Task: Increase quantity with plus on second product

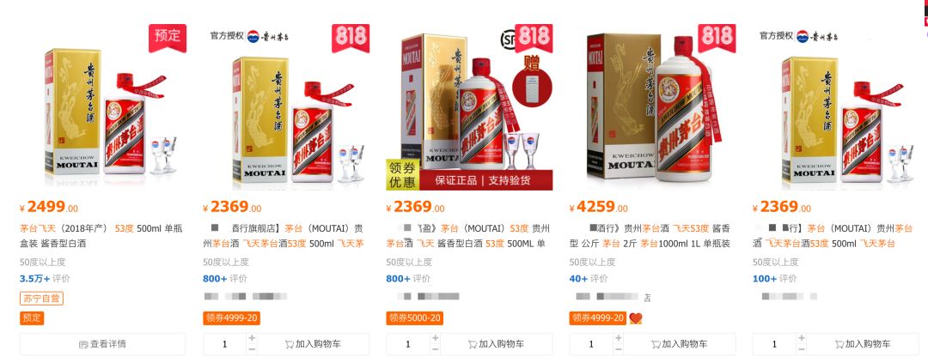Action: coord(252,338)
